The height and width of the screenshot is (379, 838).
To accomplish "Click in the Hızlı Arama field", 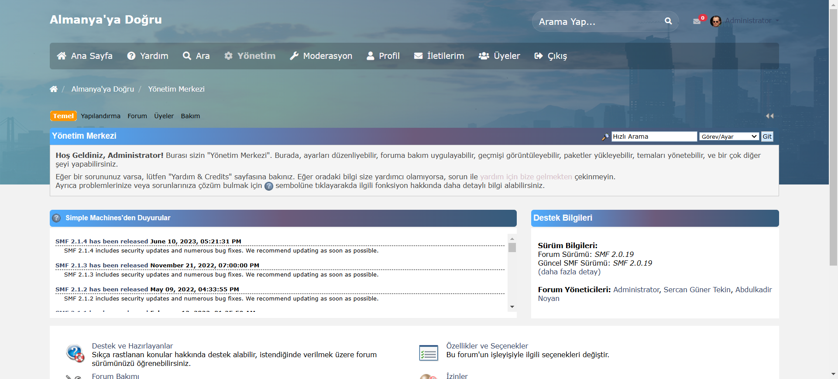I will click(x=654, y=137).
